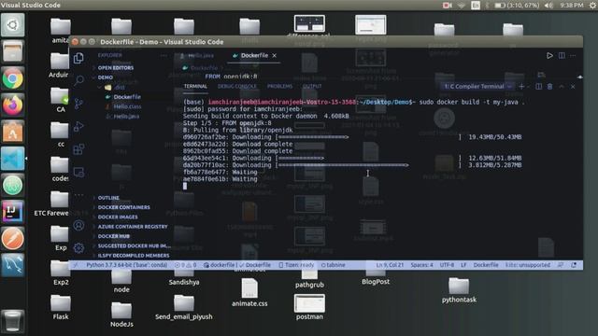Open the volume indicator in top bar
This screenshot has width=598, height=336.
548,5
